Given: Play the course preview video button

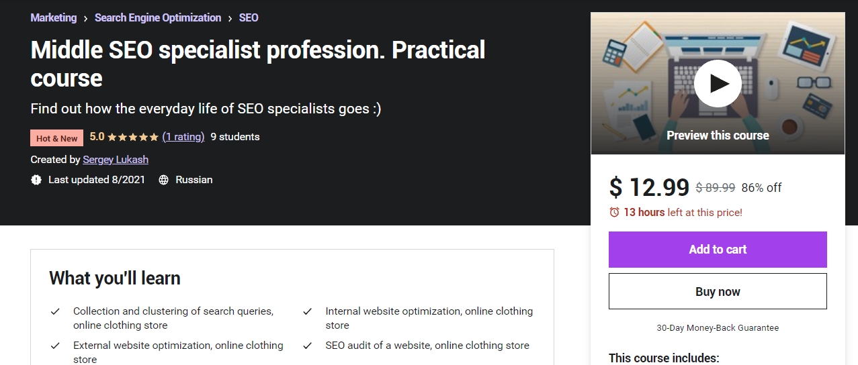Looking at the screenshot, I should tap(718, 83).
